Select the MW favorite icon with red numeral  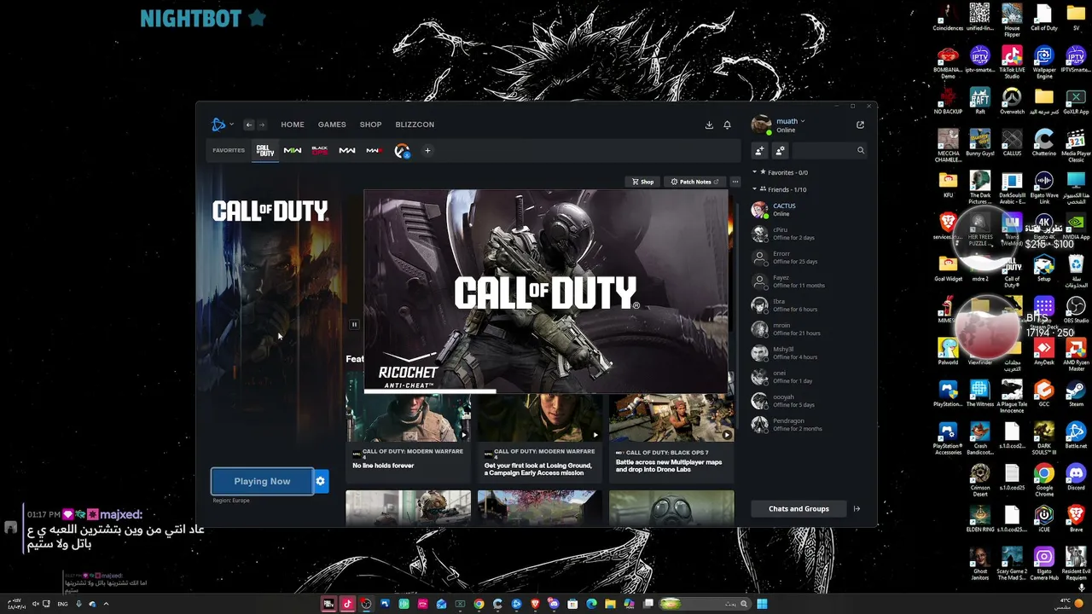(x=375, y=151)
